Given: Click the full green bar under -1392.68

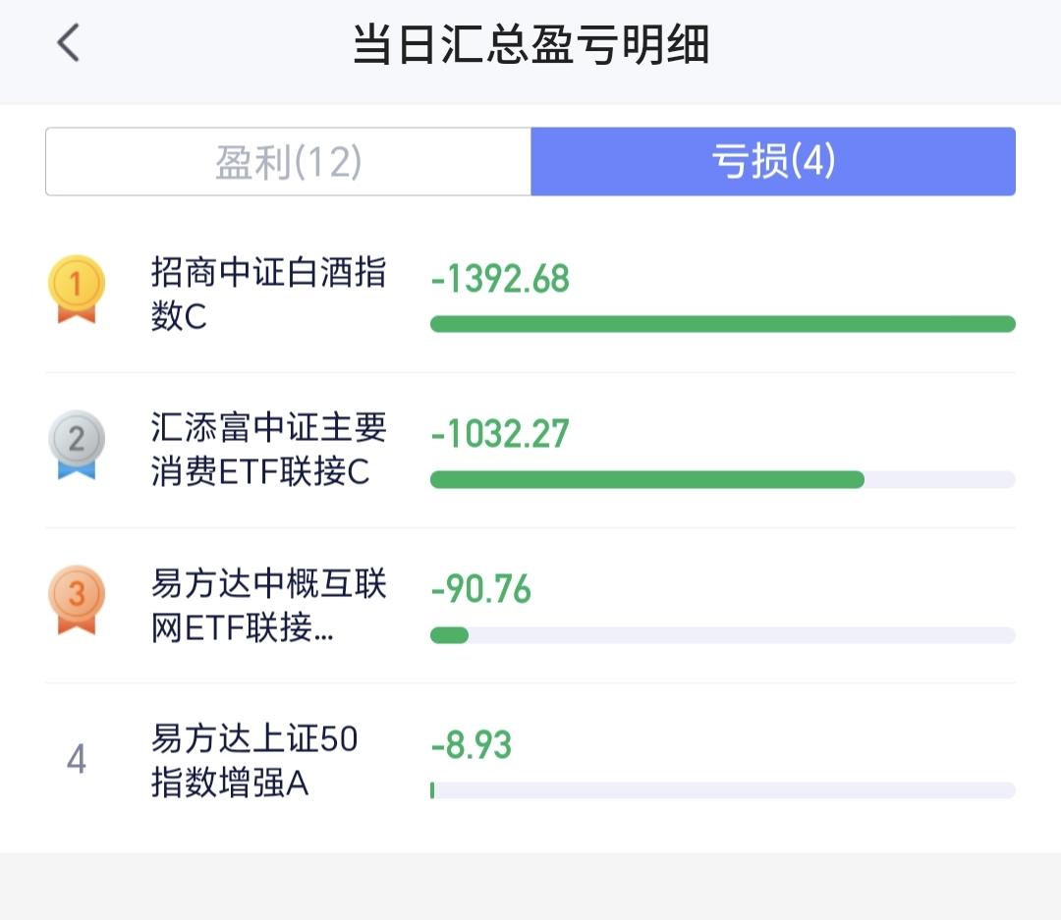Looking at the screenshot, I should [x=723, y=324].
